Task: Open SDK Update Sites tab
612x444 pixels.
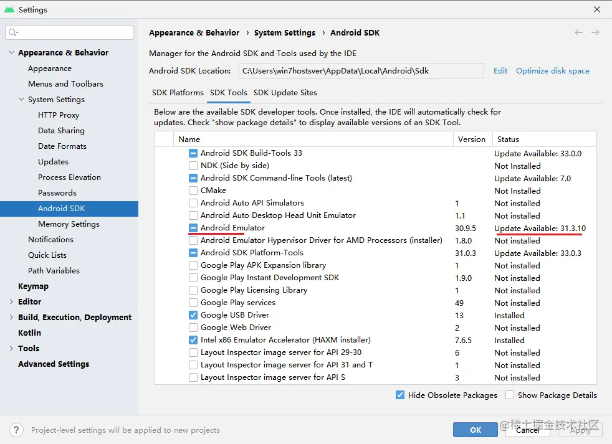Action: click(285, 93)
